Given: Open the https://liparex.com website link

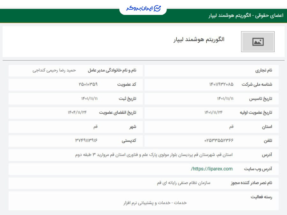Looking at the screenshot, I should pos(212,169).
